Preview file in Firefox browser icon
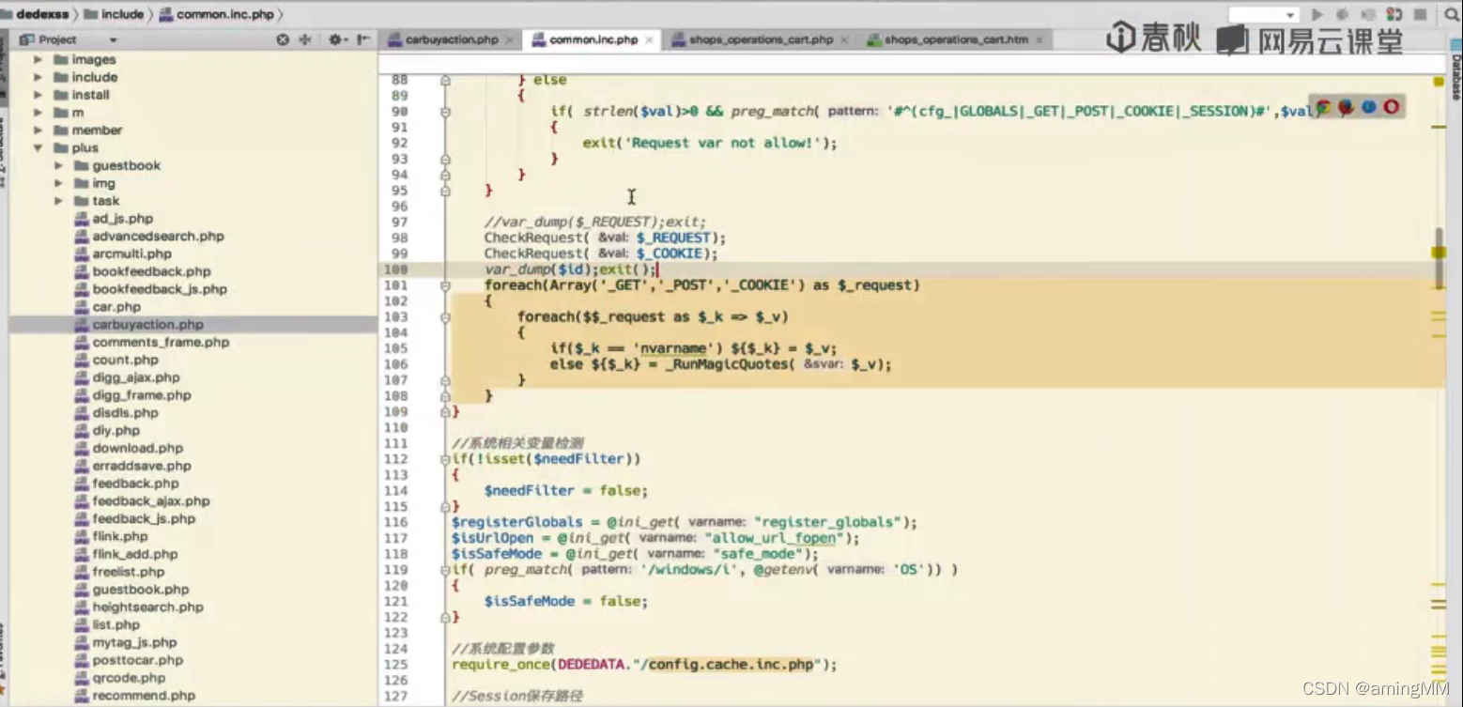The height and width of the screenshot is (707, 1463). tap(1347, 107)
